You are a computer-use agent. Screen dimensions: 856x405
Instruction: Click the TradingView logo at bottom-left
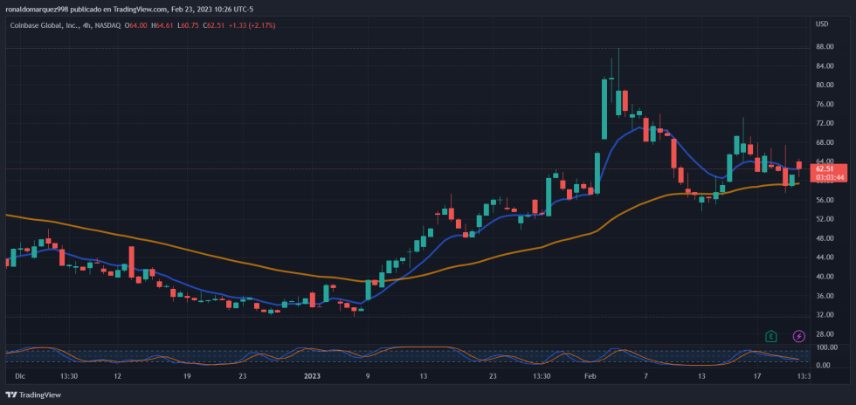35,395
